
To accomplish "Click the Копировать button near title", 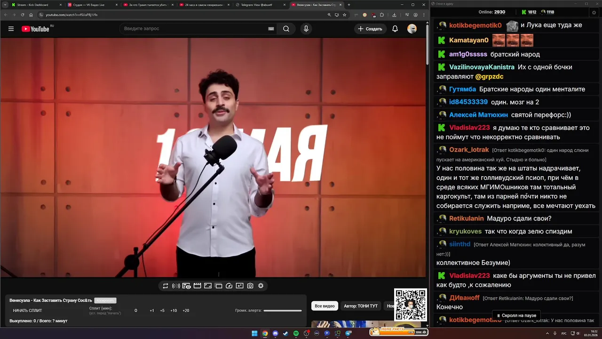I will (x=105, y=300).
